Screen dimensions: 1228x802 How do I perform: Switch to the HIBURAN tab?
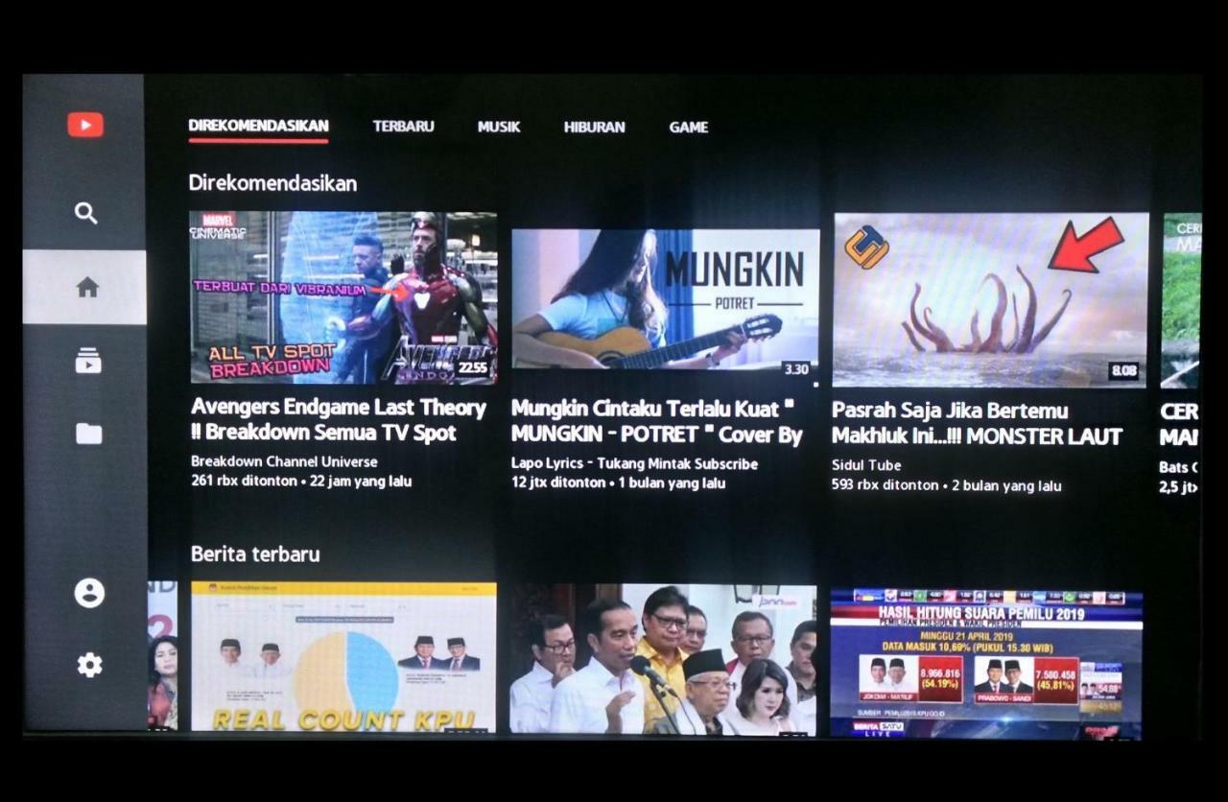(594, 127)
